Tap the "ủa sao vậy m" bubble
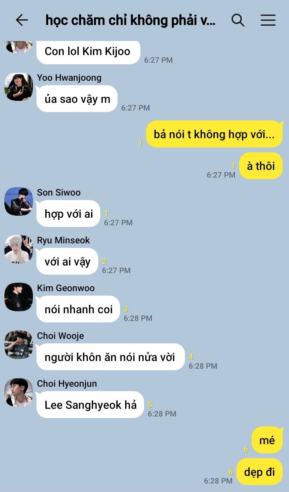 (x=77, y=99)
